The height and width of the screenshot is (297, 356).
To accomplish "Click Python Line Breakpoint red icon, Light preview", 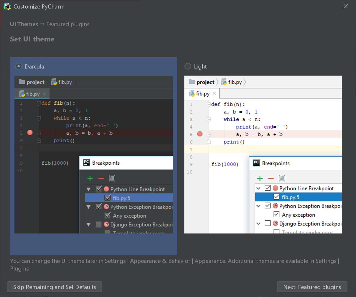I will pos(275,188).
